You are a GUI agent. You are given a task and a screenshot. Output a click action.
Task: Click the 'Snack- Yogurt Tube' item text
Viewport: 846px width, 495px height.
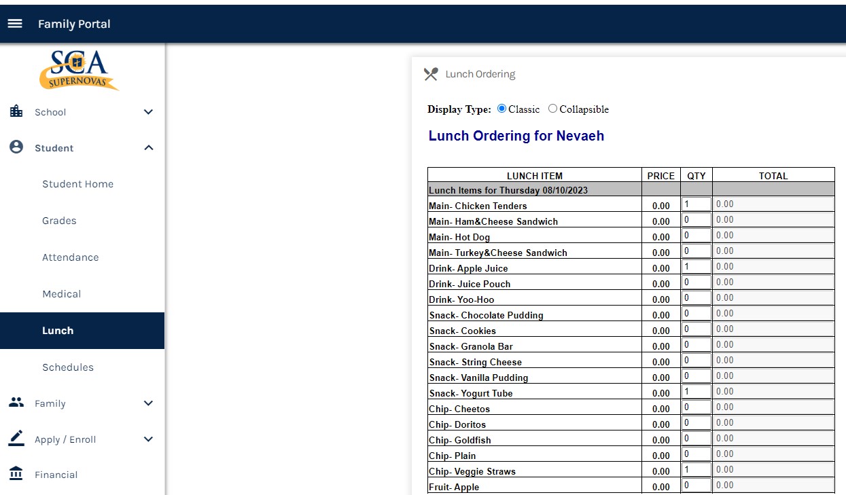(x=471, y=393)
